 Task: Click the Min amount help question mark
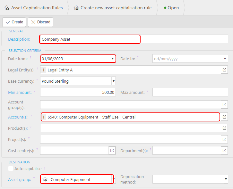[x=34, y=91]
